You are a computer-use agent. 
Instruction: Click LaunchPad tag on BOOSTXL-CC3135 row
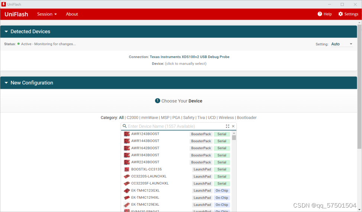[x=202, y=169]
